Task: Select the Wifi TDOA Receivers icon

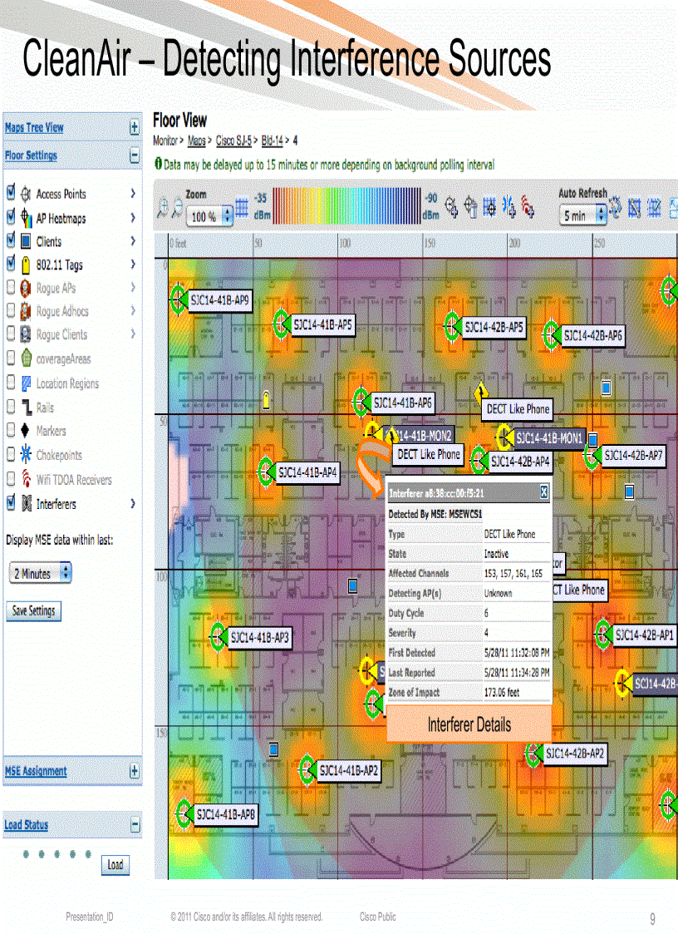Action: (x=26, y=480)
